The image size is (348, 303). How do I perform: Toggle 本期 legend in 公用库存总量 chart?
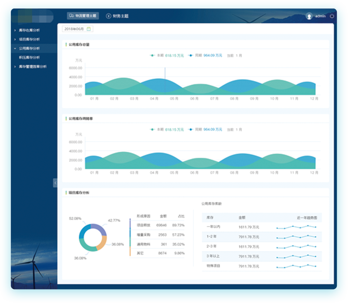click(x=158, y=56)
